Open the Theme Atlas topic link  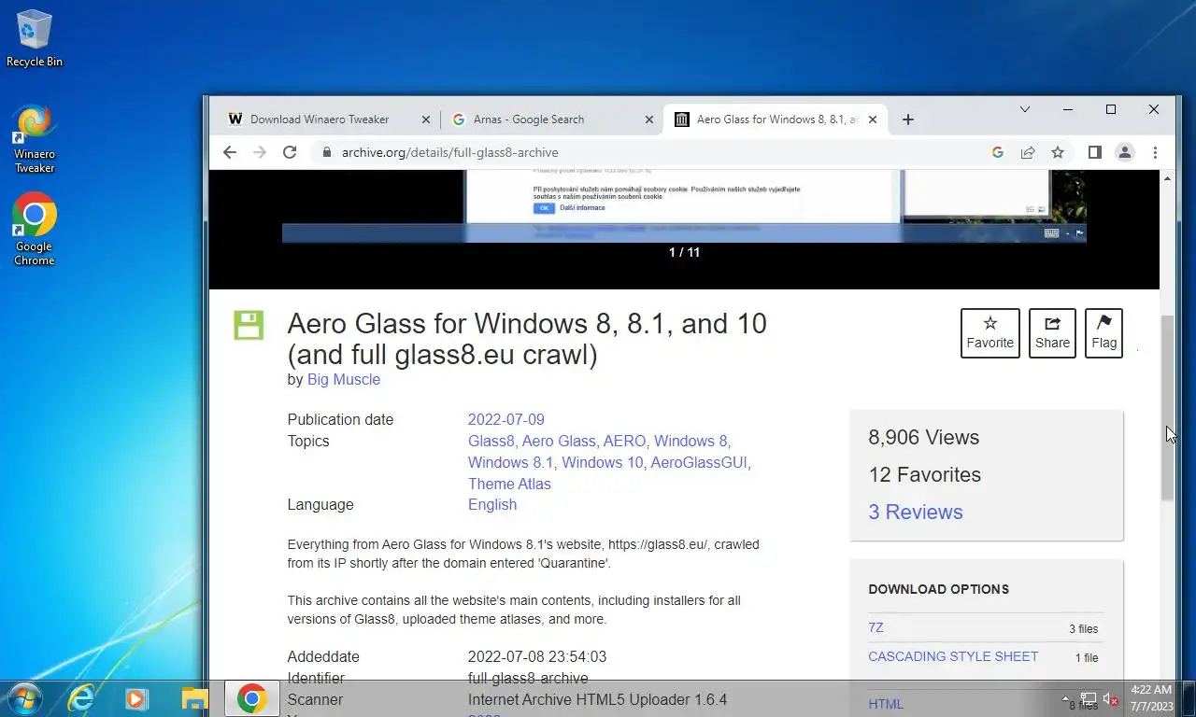(509, 484)
